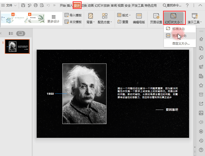Switch to outline list view
This screenshot has height=156, width=205.
11,33
